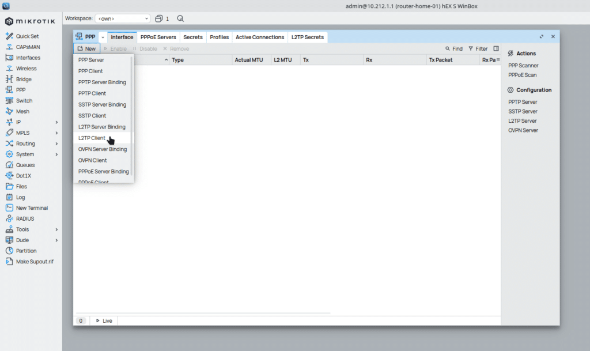590x351 pixels.
Task: Switch to the Profiles tab
Action: coord(220,37)
